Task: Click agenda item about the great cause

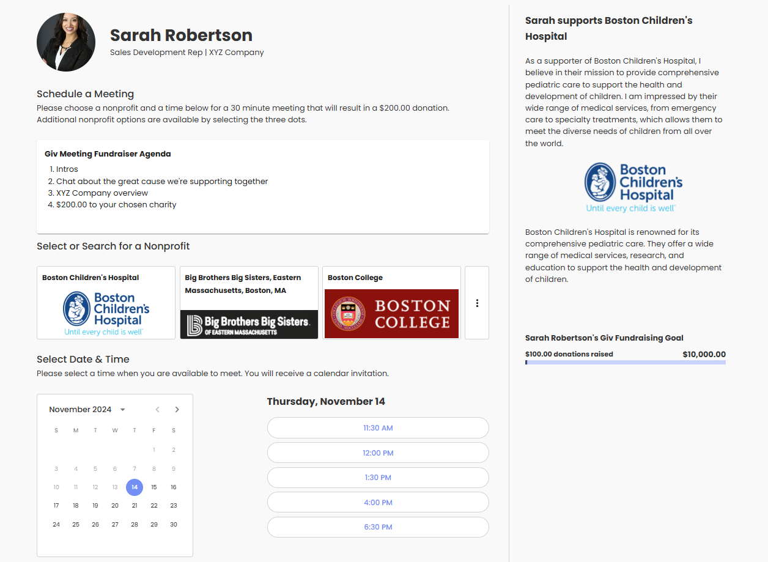Action: [x=162, y=182]
